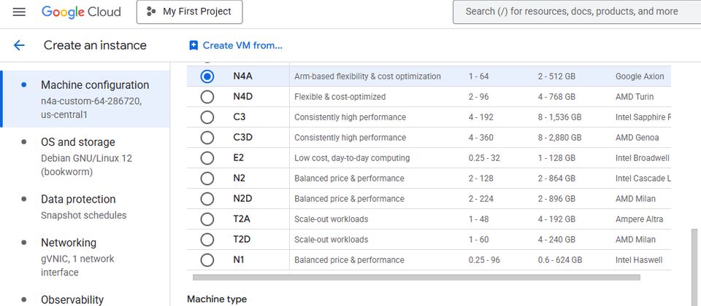701x306 pixels.
Task: Select the N4D machine series radio
Action: tap(207, 97)
